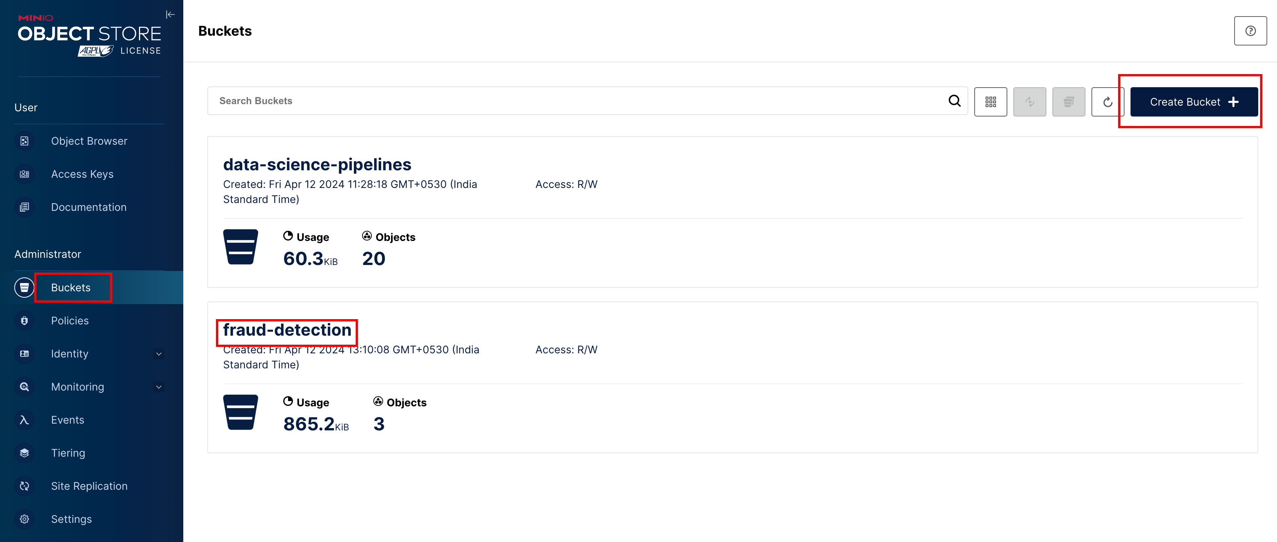Viewport: 1277px width, 542px height.
Task: Click the Tiering layers icon
Action: [24, 453]
